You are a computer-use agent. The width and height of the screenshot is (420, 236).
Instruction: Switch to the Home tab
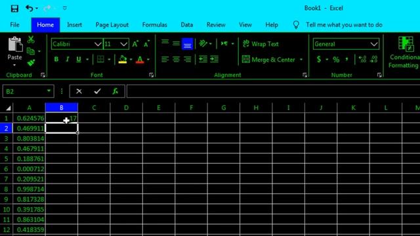[x=45, y=25]
